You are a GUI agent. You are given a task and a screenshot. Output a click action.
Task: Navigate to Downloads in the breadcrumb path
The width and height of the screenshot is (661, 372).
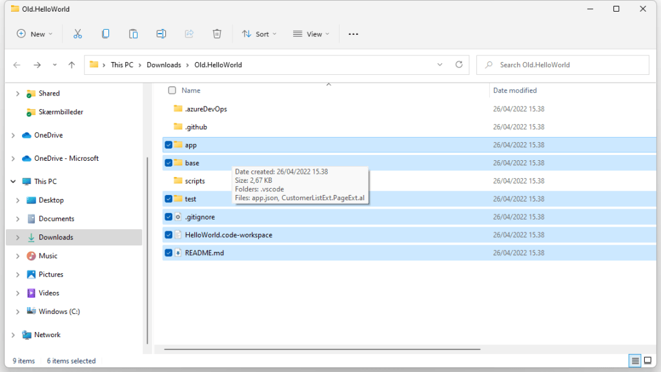coord(163,65)
